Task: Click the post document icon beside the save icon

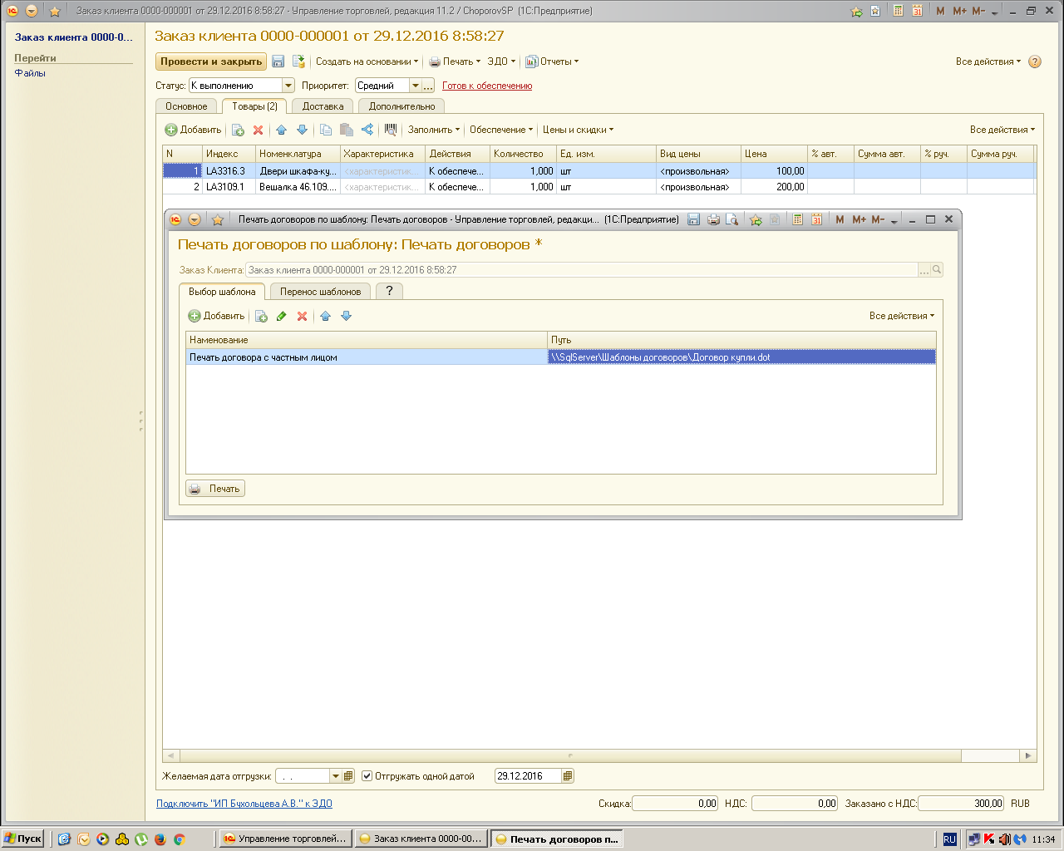Action: tap(298, 61)
